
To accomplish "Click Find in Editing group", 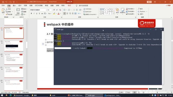I will (x=140, y=9).
